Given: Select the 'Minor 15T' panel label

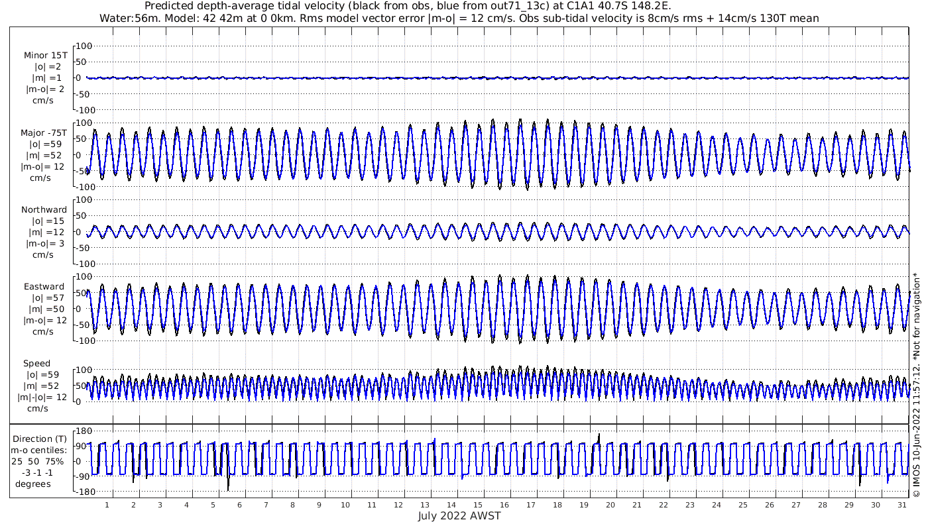Looking at the screenshot, I should click(x=45, y=56).
